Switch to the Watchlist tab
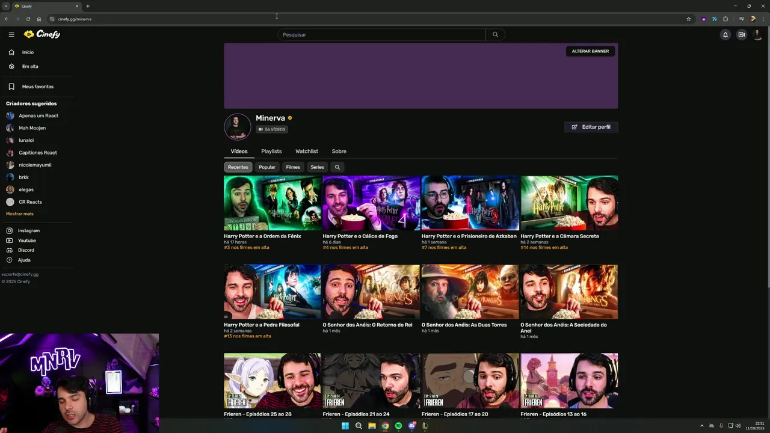Viewport: 770px width, 433px height. pyautogui.click(x=307, y=151)
